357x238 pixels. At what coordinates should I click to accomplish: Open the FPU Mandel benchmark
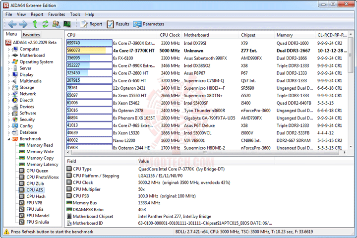tap(38, 216)
